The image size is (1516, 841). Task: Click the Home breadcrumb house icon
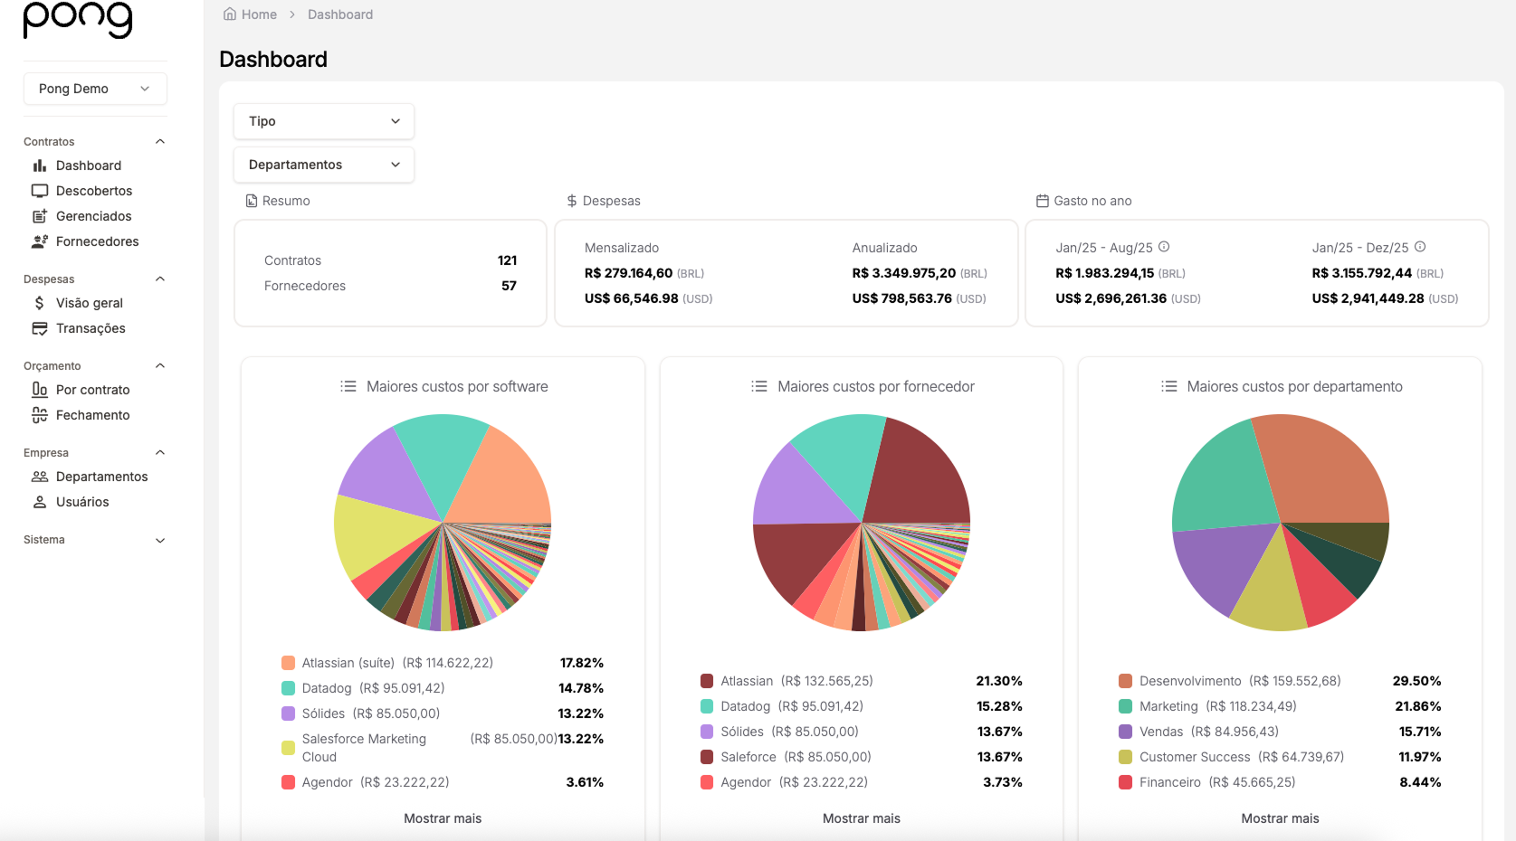pos(230,14)
